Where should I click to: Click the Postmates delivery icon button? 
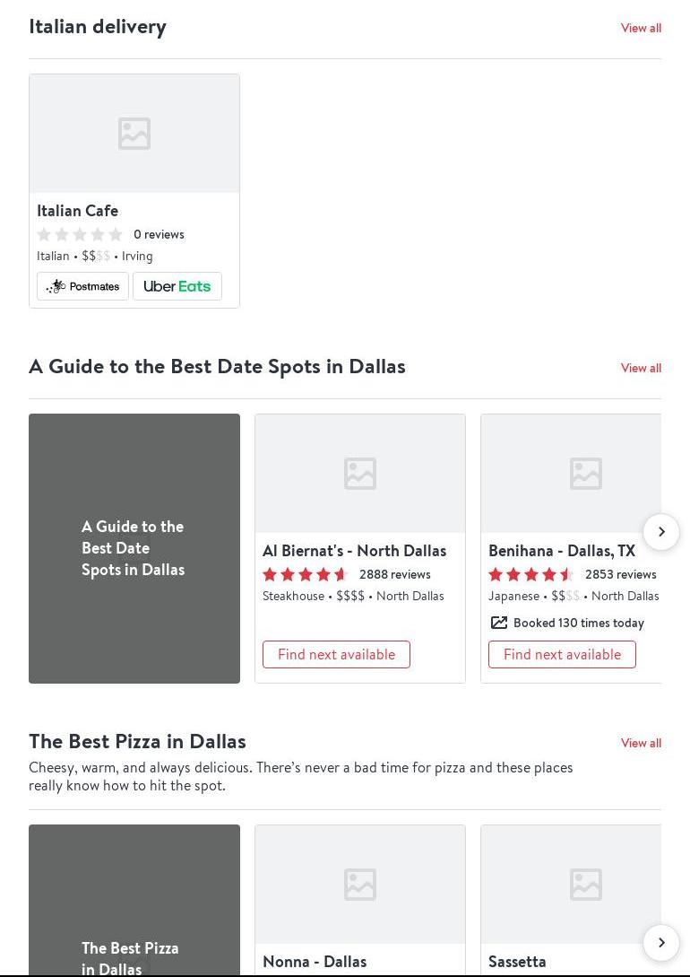pyautogui.click(x=82, y=286)
